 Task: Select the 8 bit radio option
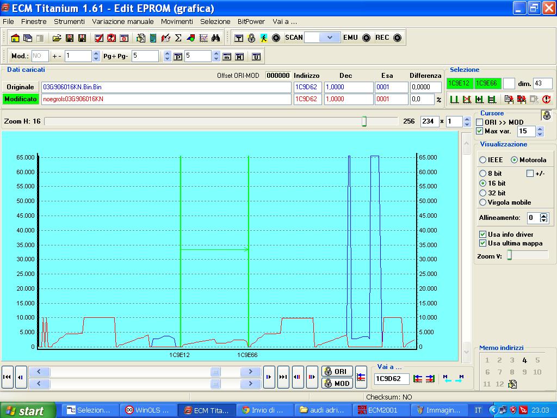point(482,174)
